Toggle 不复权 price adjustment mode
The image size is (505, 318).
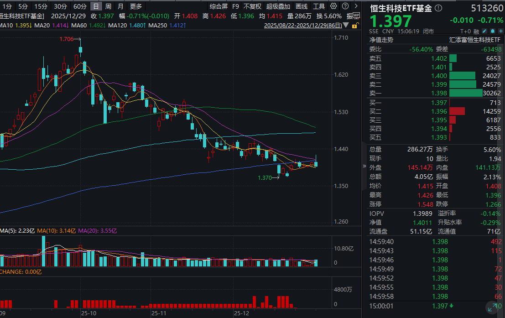click(x=252, y=6)
